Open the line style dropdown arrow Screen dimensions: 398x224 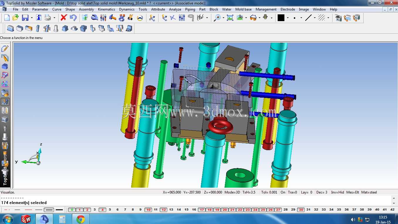point(315,18)
